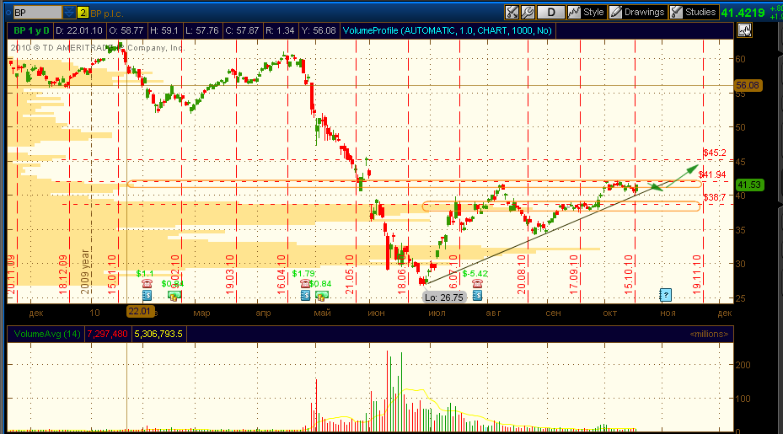Click the 41.4219 last price readout

[743, 13]
